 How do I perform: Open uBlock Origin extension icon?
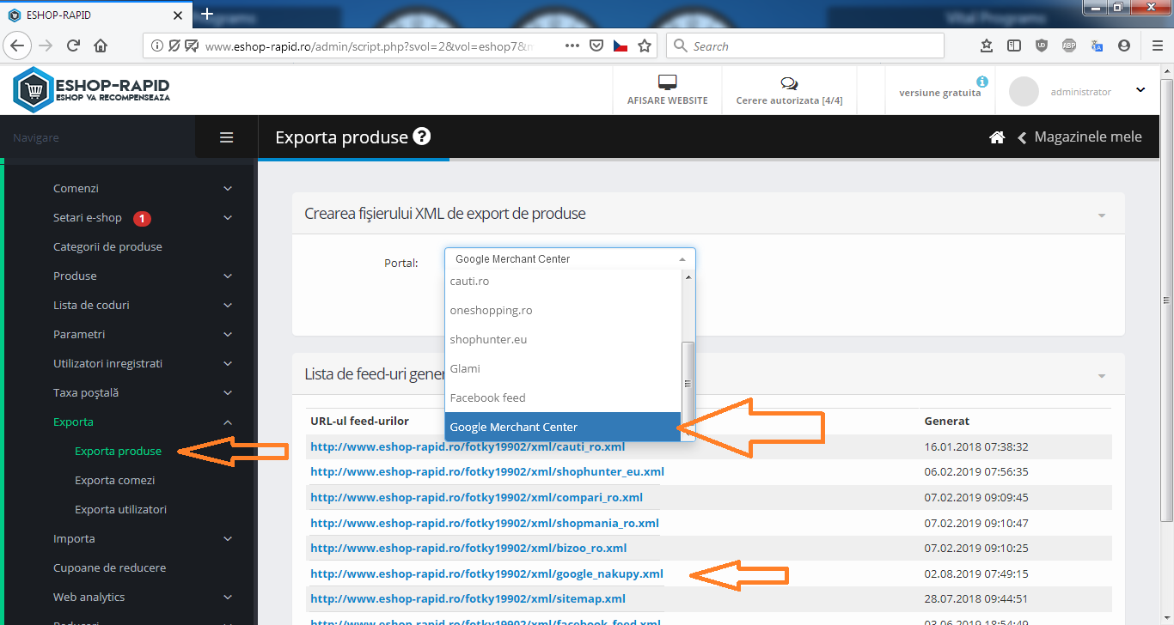click(1042, 46)
